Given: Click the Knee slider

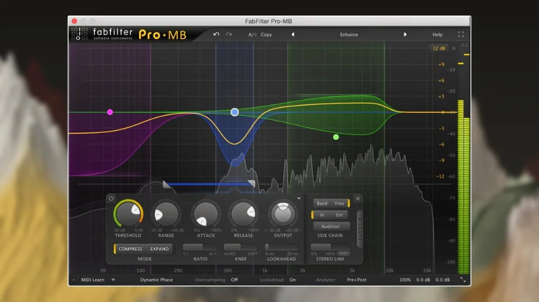Looking at the screenshot, I should tap(240, 247).
